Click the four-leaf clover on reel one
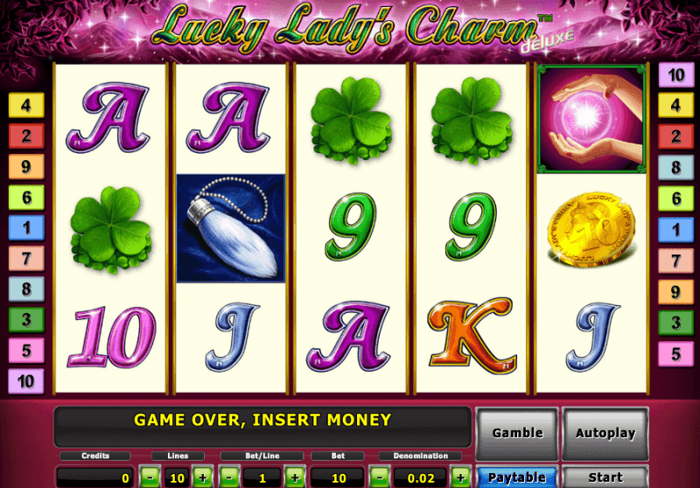700x488 pixels. click(111, 229)
